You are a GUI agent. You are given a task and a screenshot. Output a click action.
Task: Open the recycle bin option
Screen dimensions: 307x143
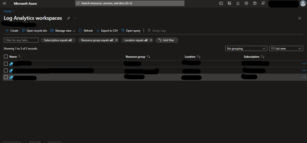coord(34,31)
